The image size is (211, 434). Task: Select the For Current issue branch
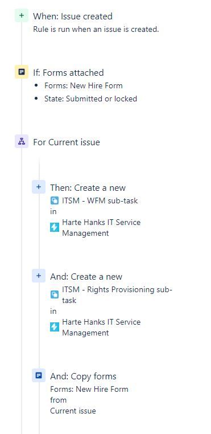[x=67, y=142]
